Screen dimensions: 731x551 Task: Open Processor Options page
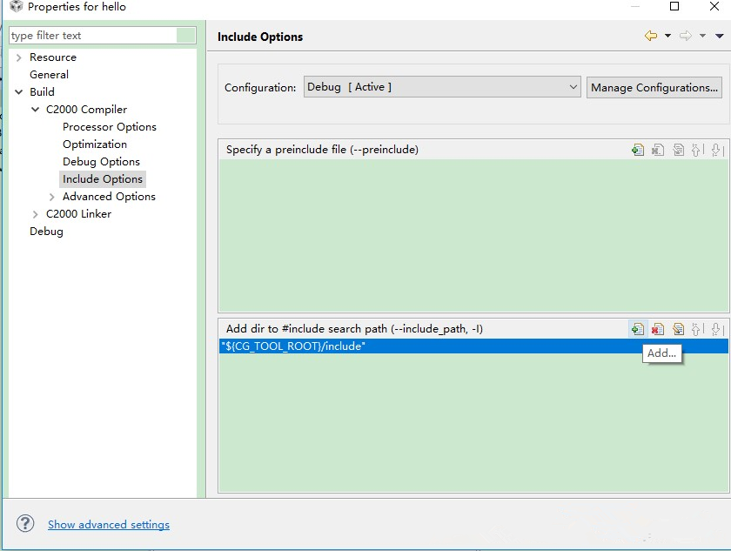click(x=110, y=127)
